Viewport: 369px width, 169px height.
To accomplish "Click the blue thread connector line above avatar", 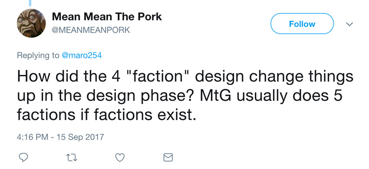I will pyautogui.click(x=30, y=3).
